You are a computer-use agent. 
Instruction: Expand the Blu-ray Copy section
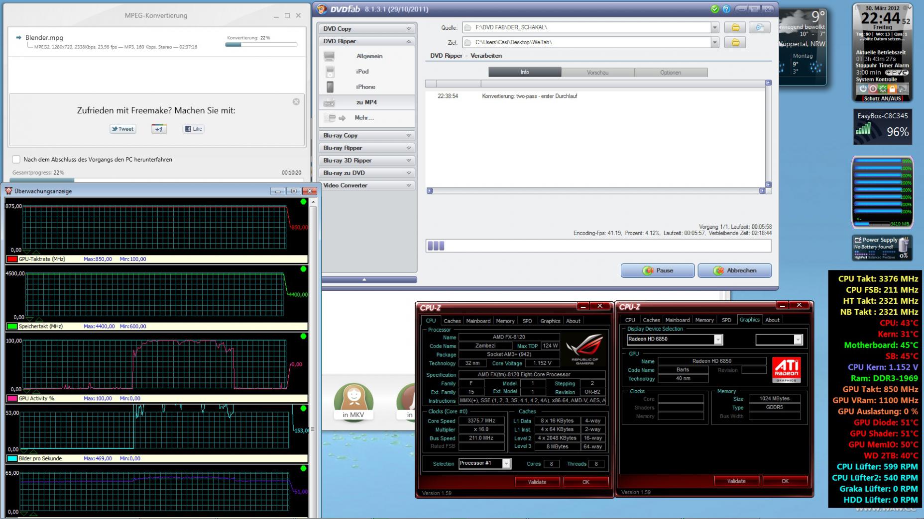tap(366, 135)
